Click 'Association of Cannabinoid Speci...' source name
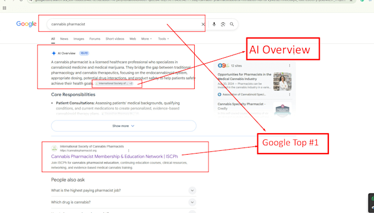This screenshot has width=374, height=213. (x=244, y=95)
